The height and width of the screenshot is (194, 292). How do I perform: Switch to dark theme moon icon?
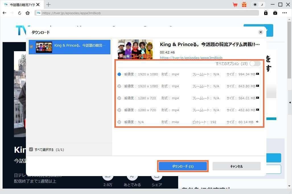pyautogui.click(x=262, y=5)
